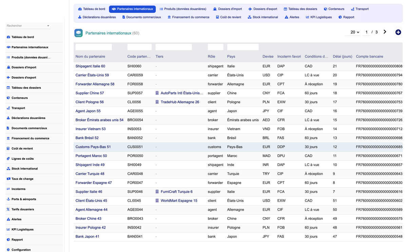Viewport: 407px width, 252px height.
Task: Open partner Broker Émirats arabes unis 54
Action: click(99, 120)
